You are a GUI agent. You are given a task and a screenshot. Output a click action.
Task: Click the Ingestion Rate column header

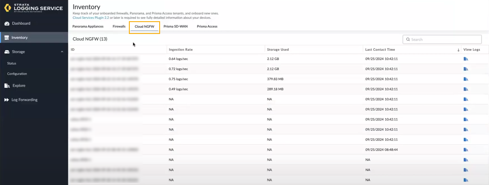(x=181, y=50)
